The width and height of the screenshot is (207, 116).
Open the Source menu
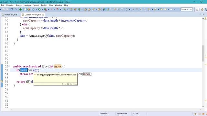(18, 5)
